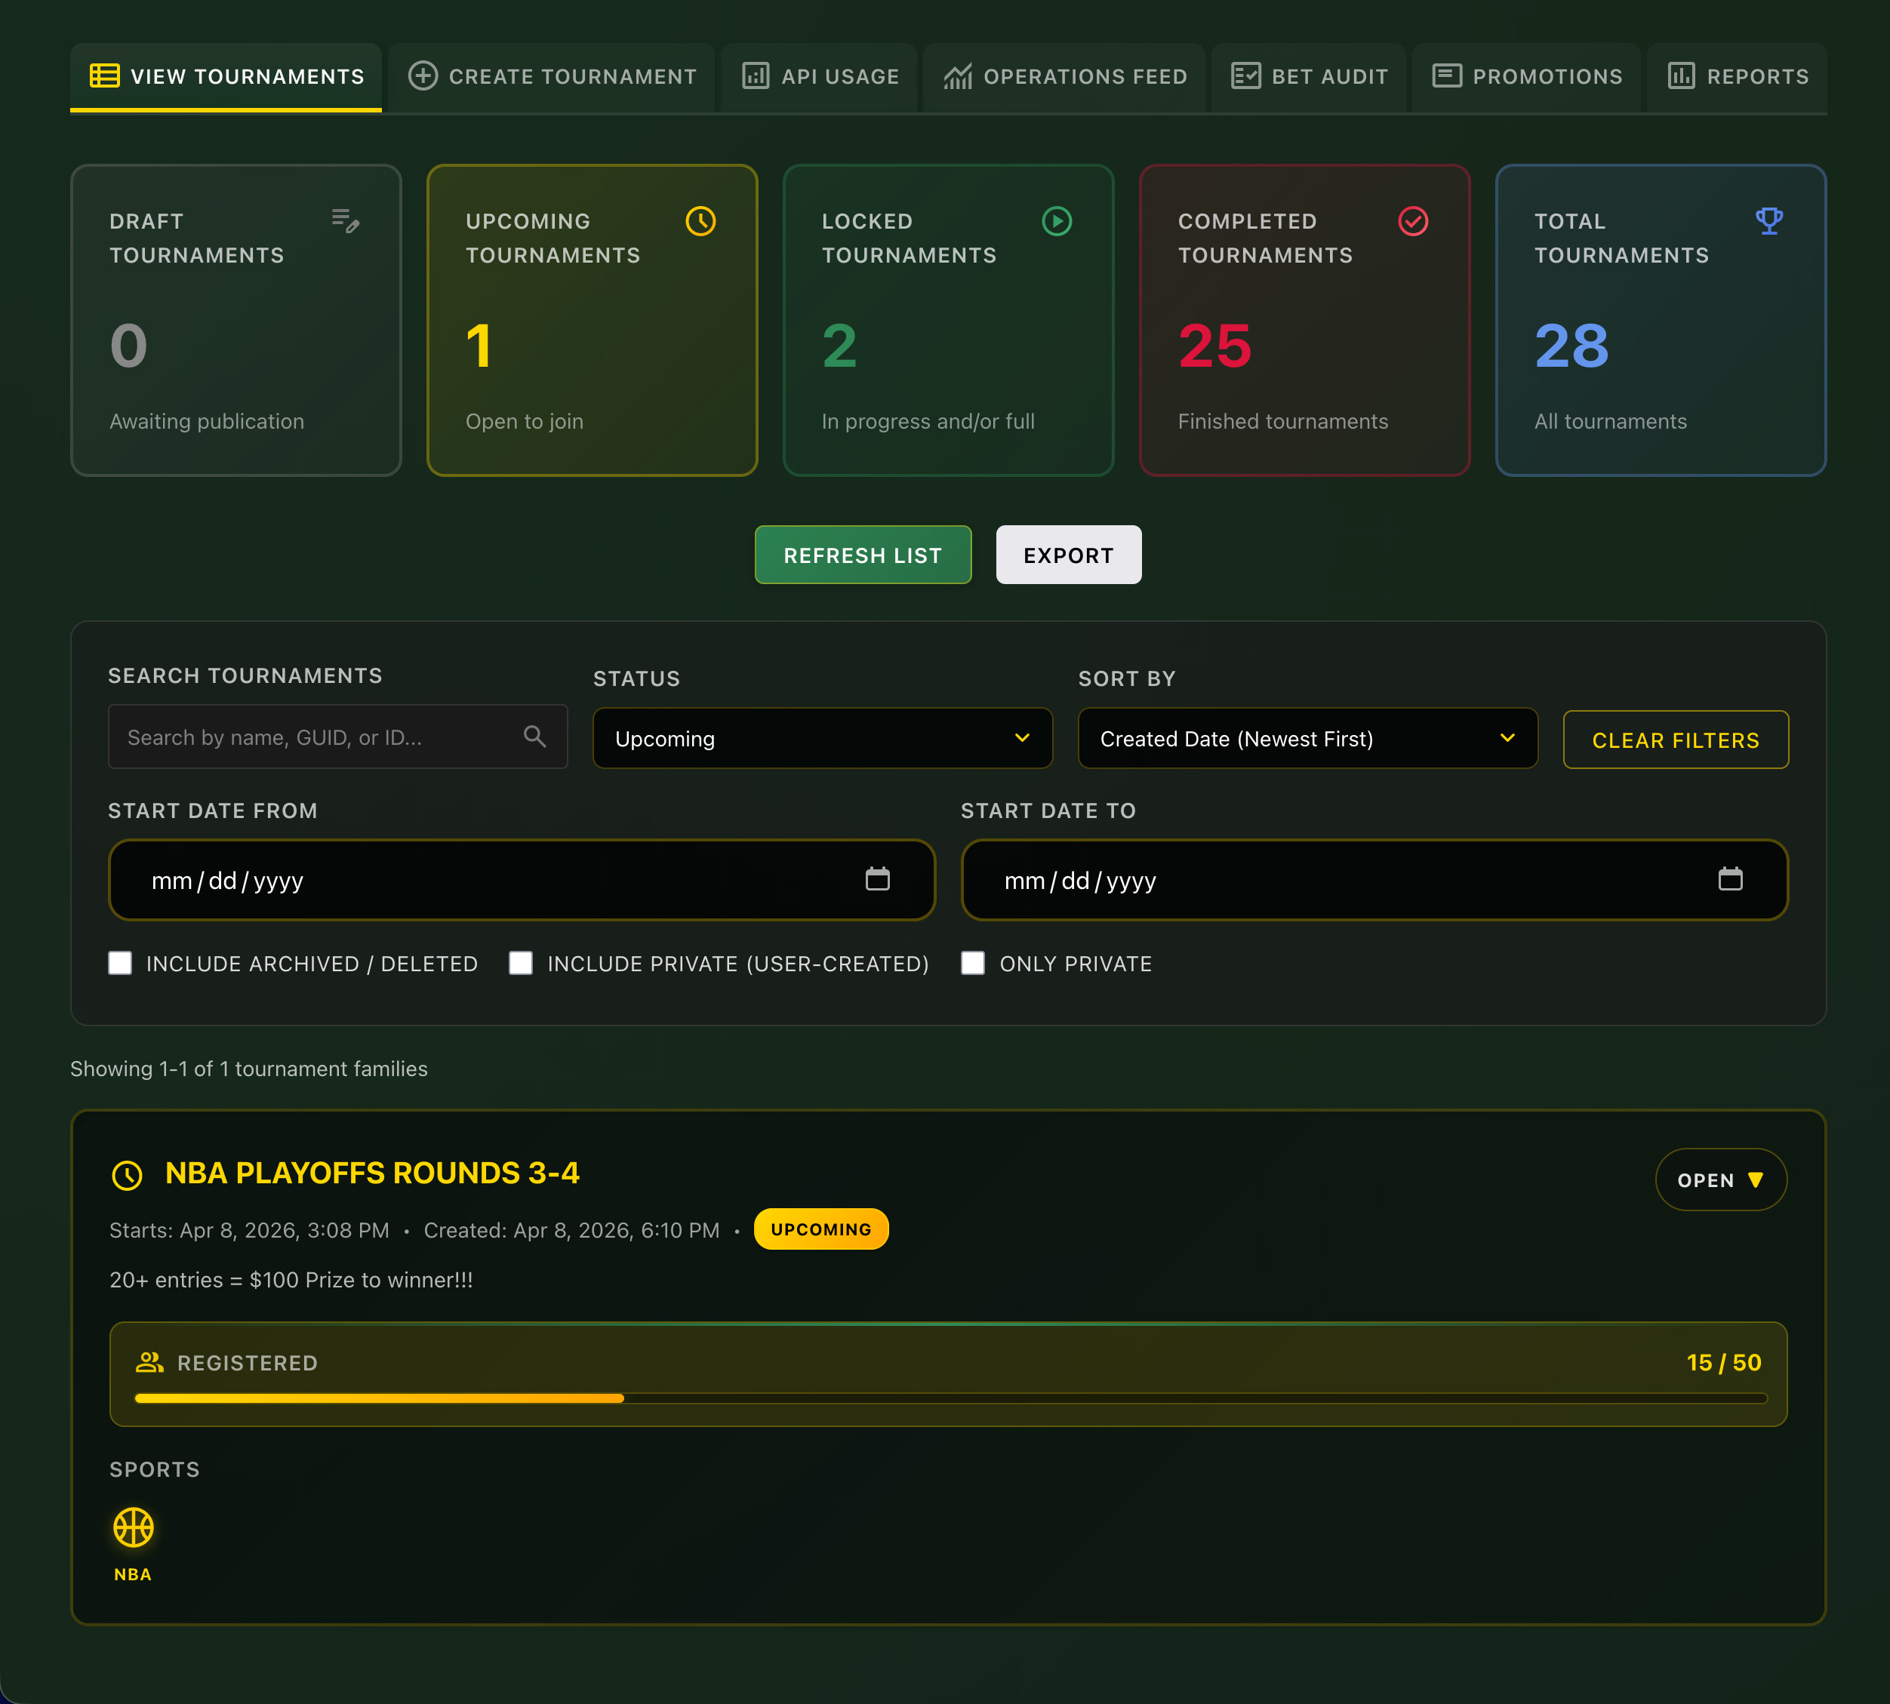Viewport: 1890px width, 1704px height.
Task: Click the 15 / 50 registered count
Action: click(x=1723, y=1362)
